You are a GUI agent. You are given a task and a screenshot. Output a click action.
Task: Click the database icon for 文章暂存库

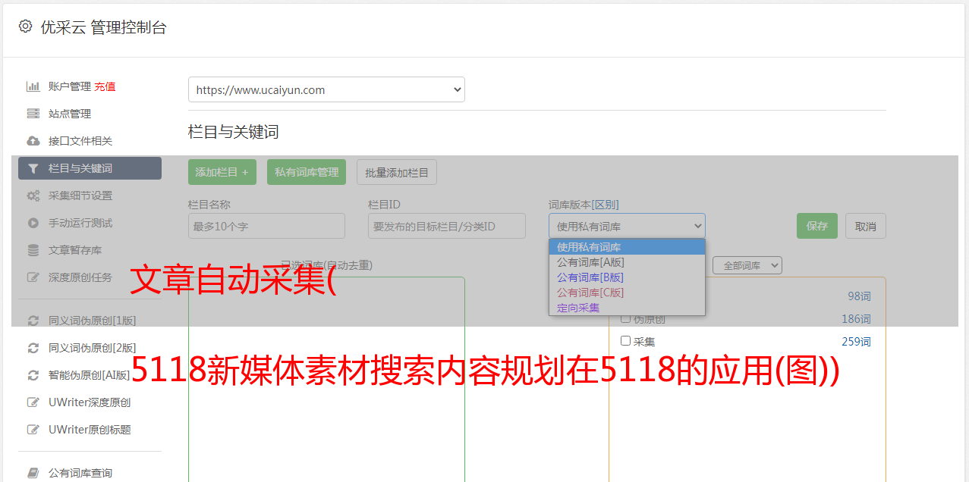coord(33,250)
